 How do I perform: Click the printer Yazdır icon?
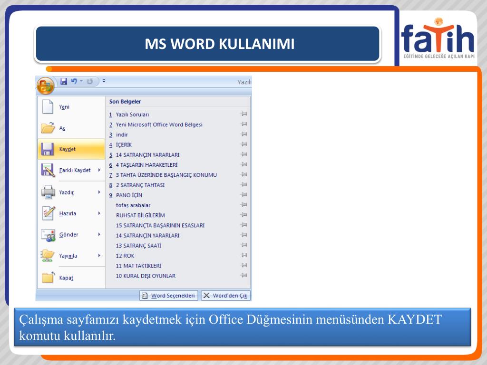tap(48, 192)
